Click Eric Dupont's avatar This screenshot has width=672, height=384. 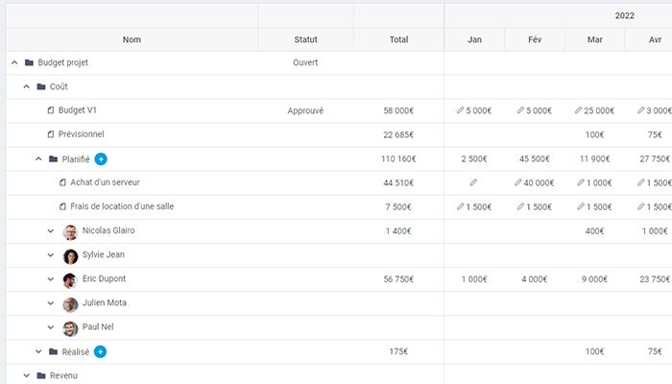[70, 279]
